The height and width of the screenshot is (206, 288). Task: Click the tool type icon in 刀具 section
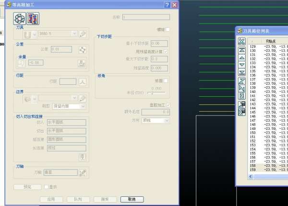click(x=27, y=34)
